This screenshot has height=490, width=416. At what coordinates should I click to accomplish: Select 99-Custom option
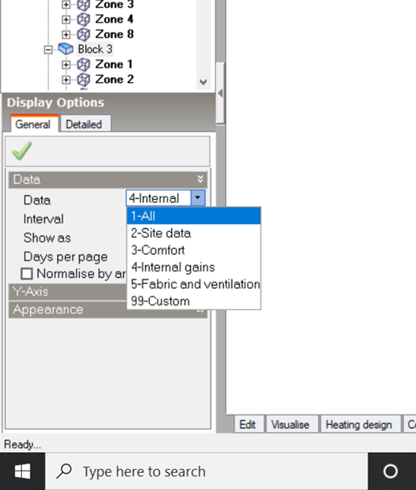pyautogui.click(x=194, y=301)
